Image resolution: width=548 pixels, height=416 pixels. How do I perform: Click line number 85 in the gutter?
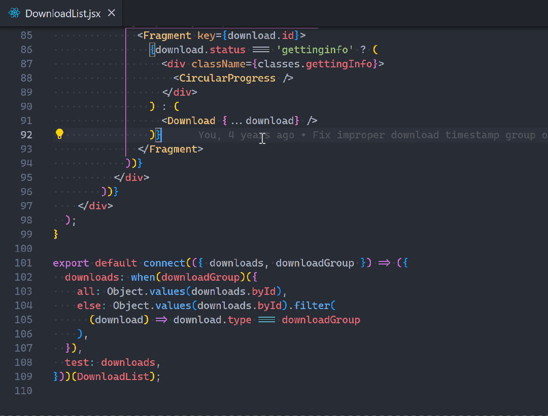[26, 35]
